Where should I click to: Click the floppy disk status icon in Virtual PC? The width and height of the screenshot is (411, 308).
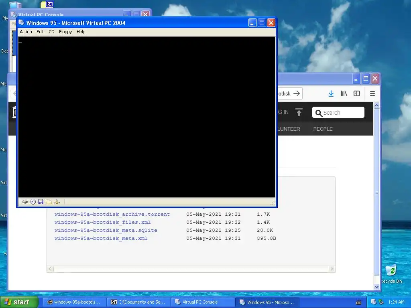(41, 202)
